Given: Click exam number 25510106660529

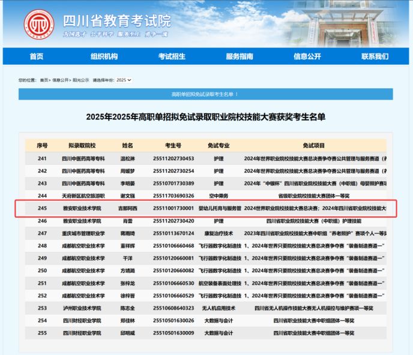Looking at the screenshot, I should tap(173, 296).
